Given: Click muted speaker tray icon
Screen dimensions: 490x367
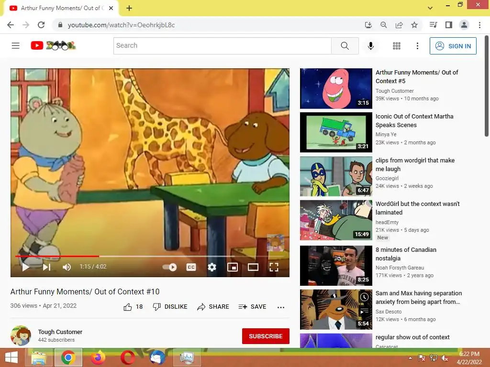Looking at the screenshot, I should (445, 358).
